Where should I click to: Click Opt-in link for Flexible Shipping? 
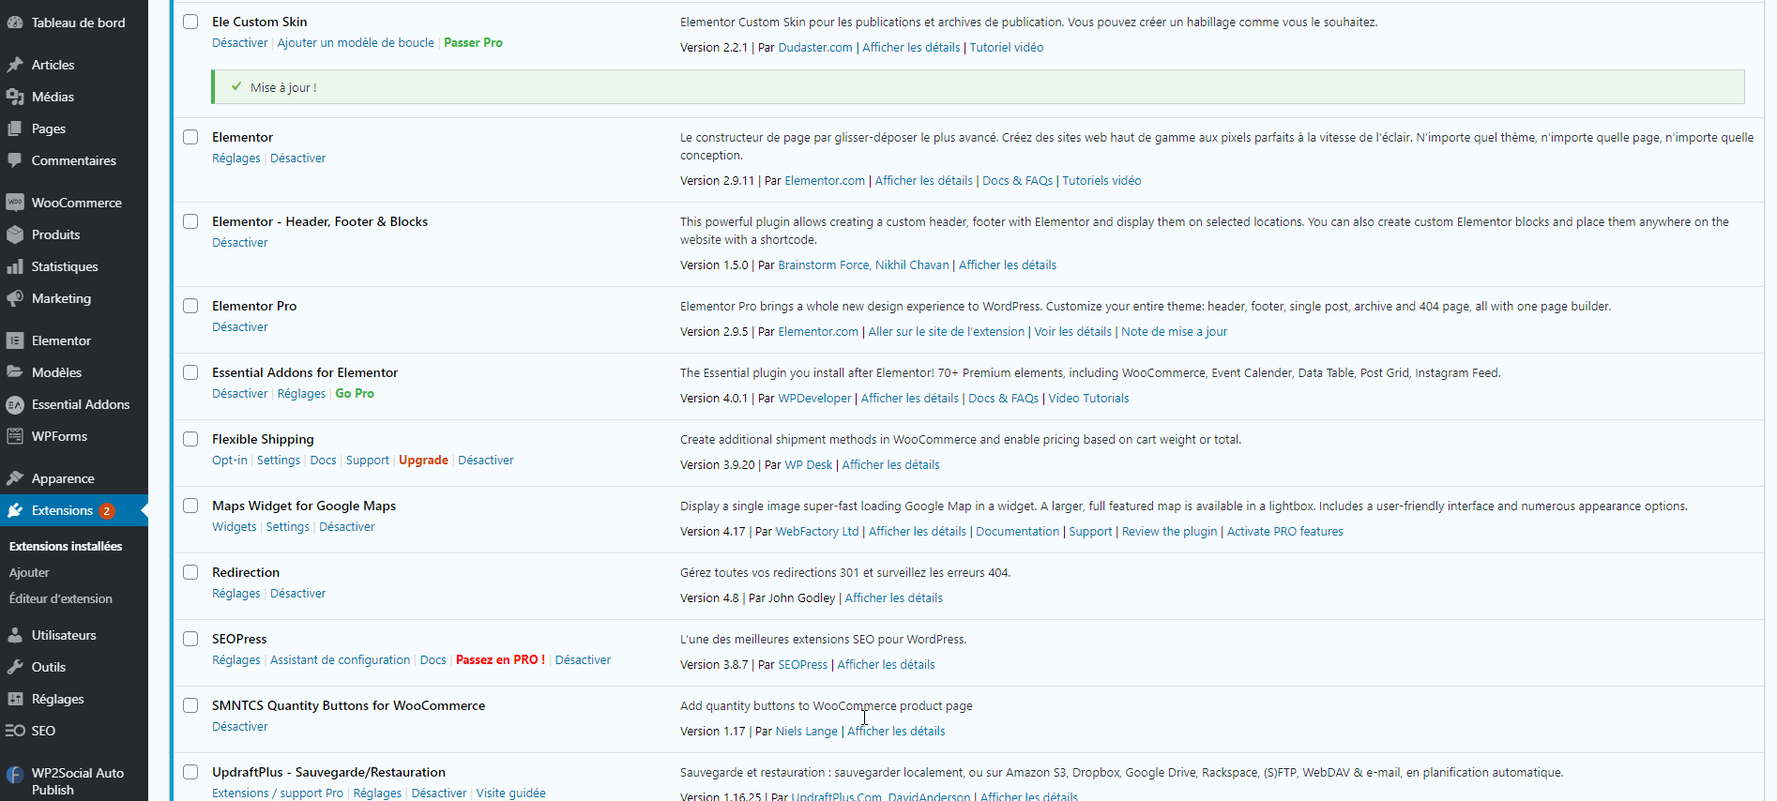point(230,461)
